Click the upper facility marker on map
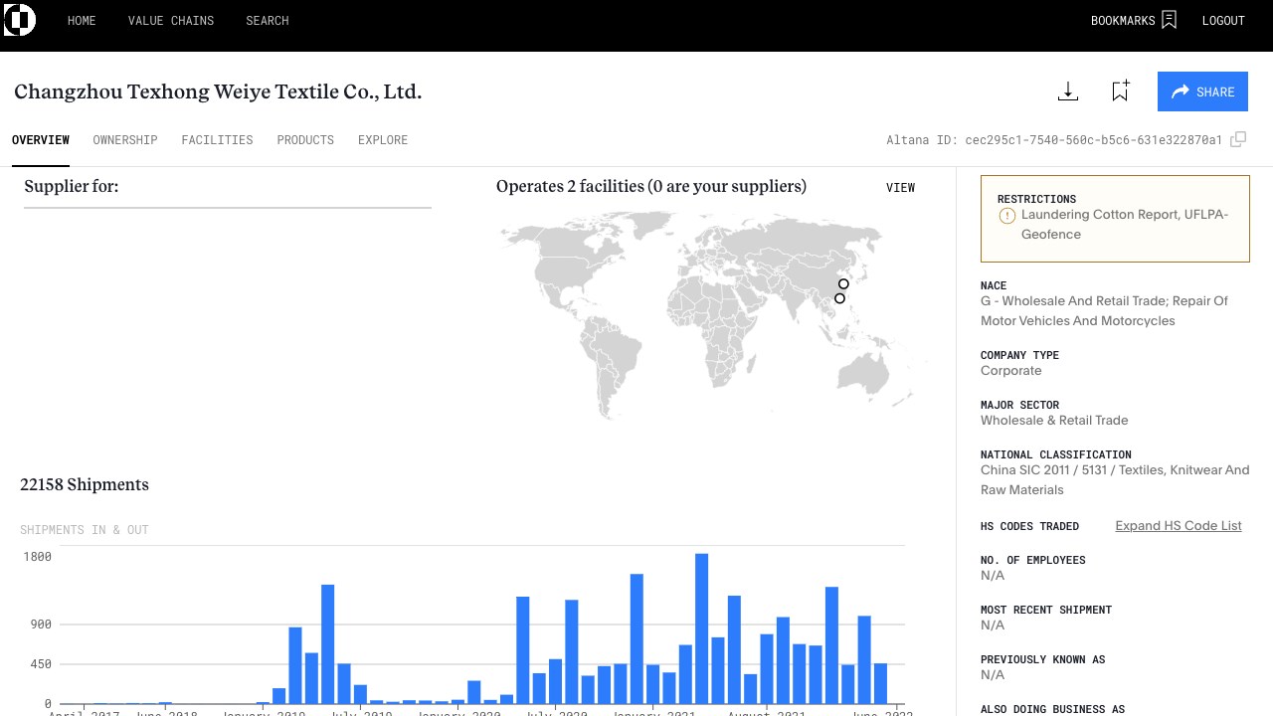The image size is (1273, 716). tap(844, 284)
